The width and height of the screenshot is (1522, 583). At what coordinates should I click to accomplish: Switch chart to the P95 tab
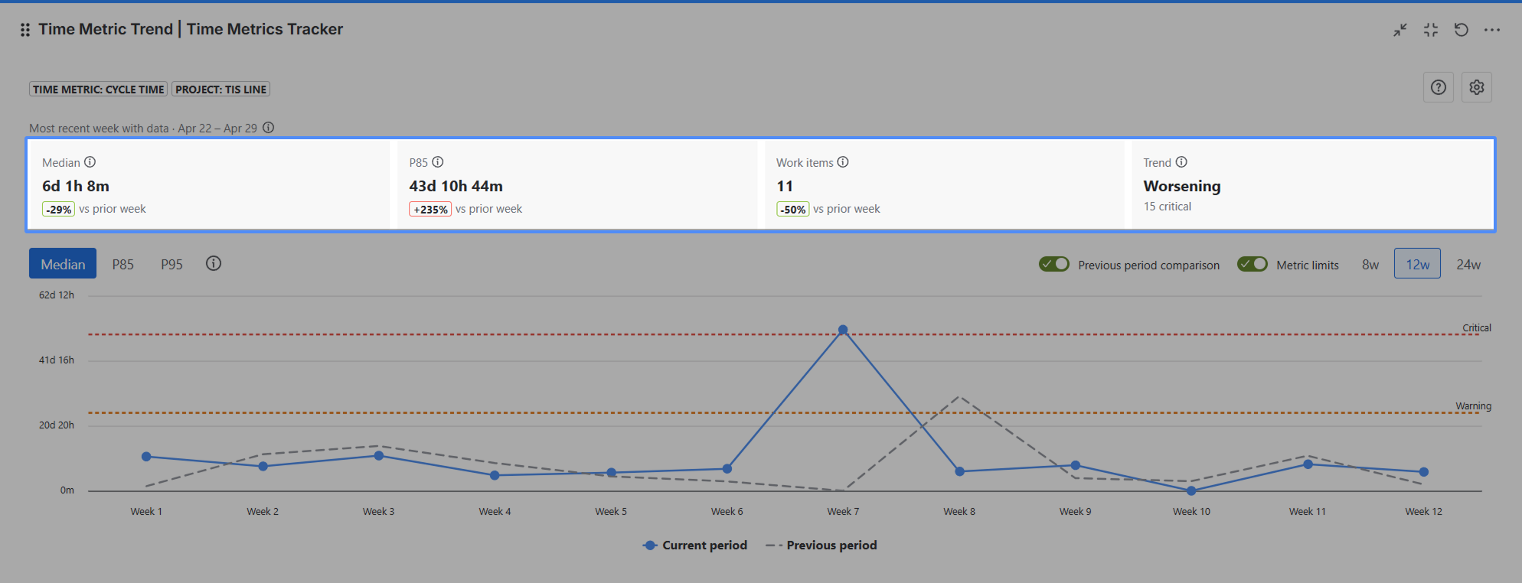[x=171, y=264]
